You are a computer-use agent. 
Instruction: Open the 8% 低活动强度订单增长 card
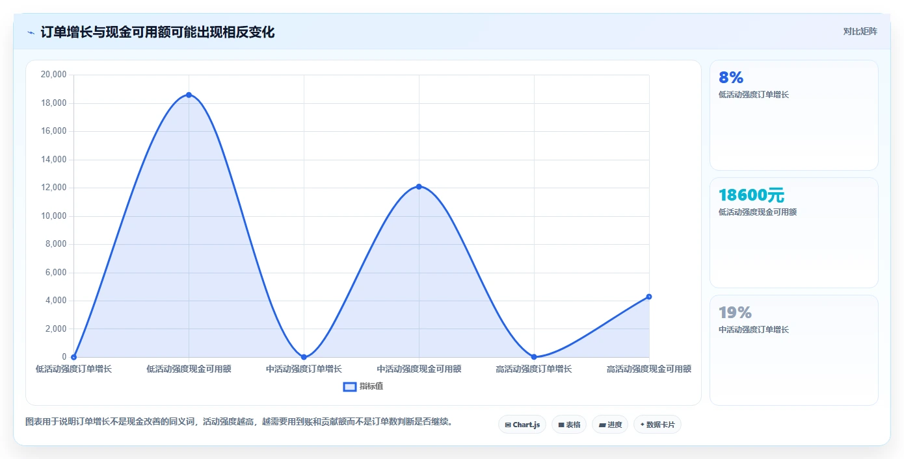794,116
